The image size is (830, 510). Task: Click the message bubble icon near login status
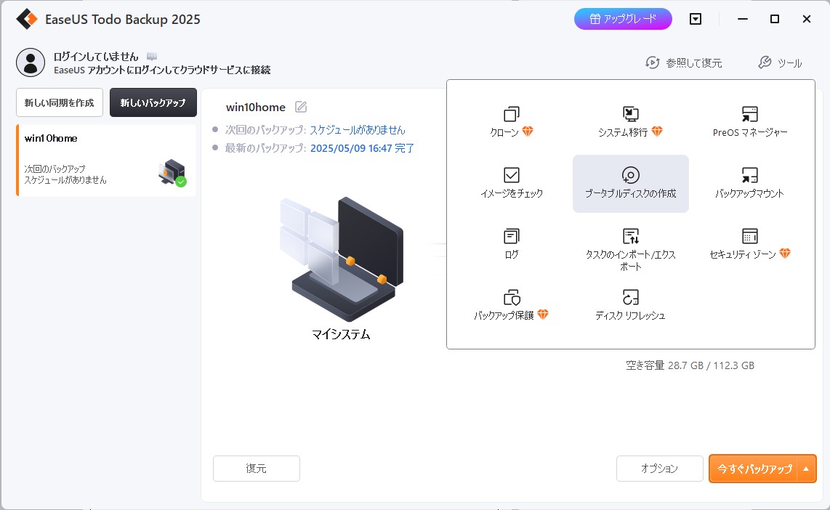152,57
